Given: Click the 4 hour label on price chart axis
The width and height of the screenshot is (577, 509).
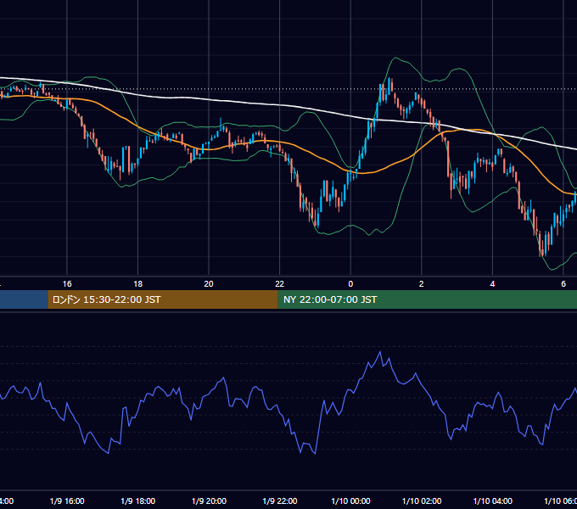Looking at the screenshot, I should [492, 284].
